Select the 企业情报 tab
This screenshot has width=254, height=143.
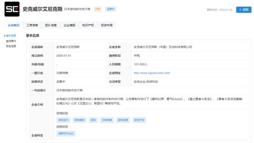[x=70, y=25]
